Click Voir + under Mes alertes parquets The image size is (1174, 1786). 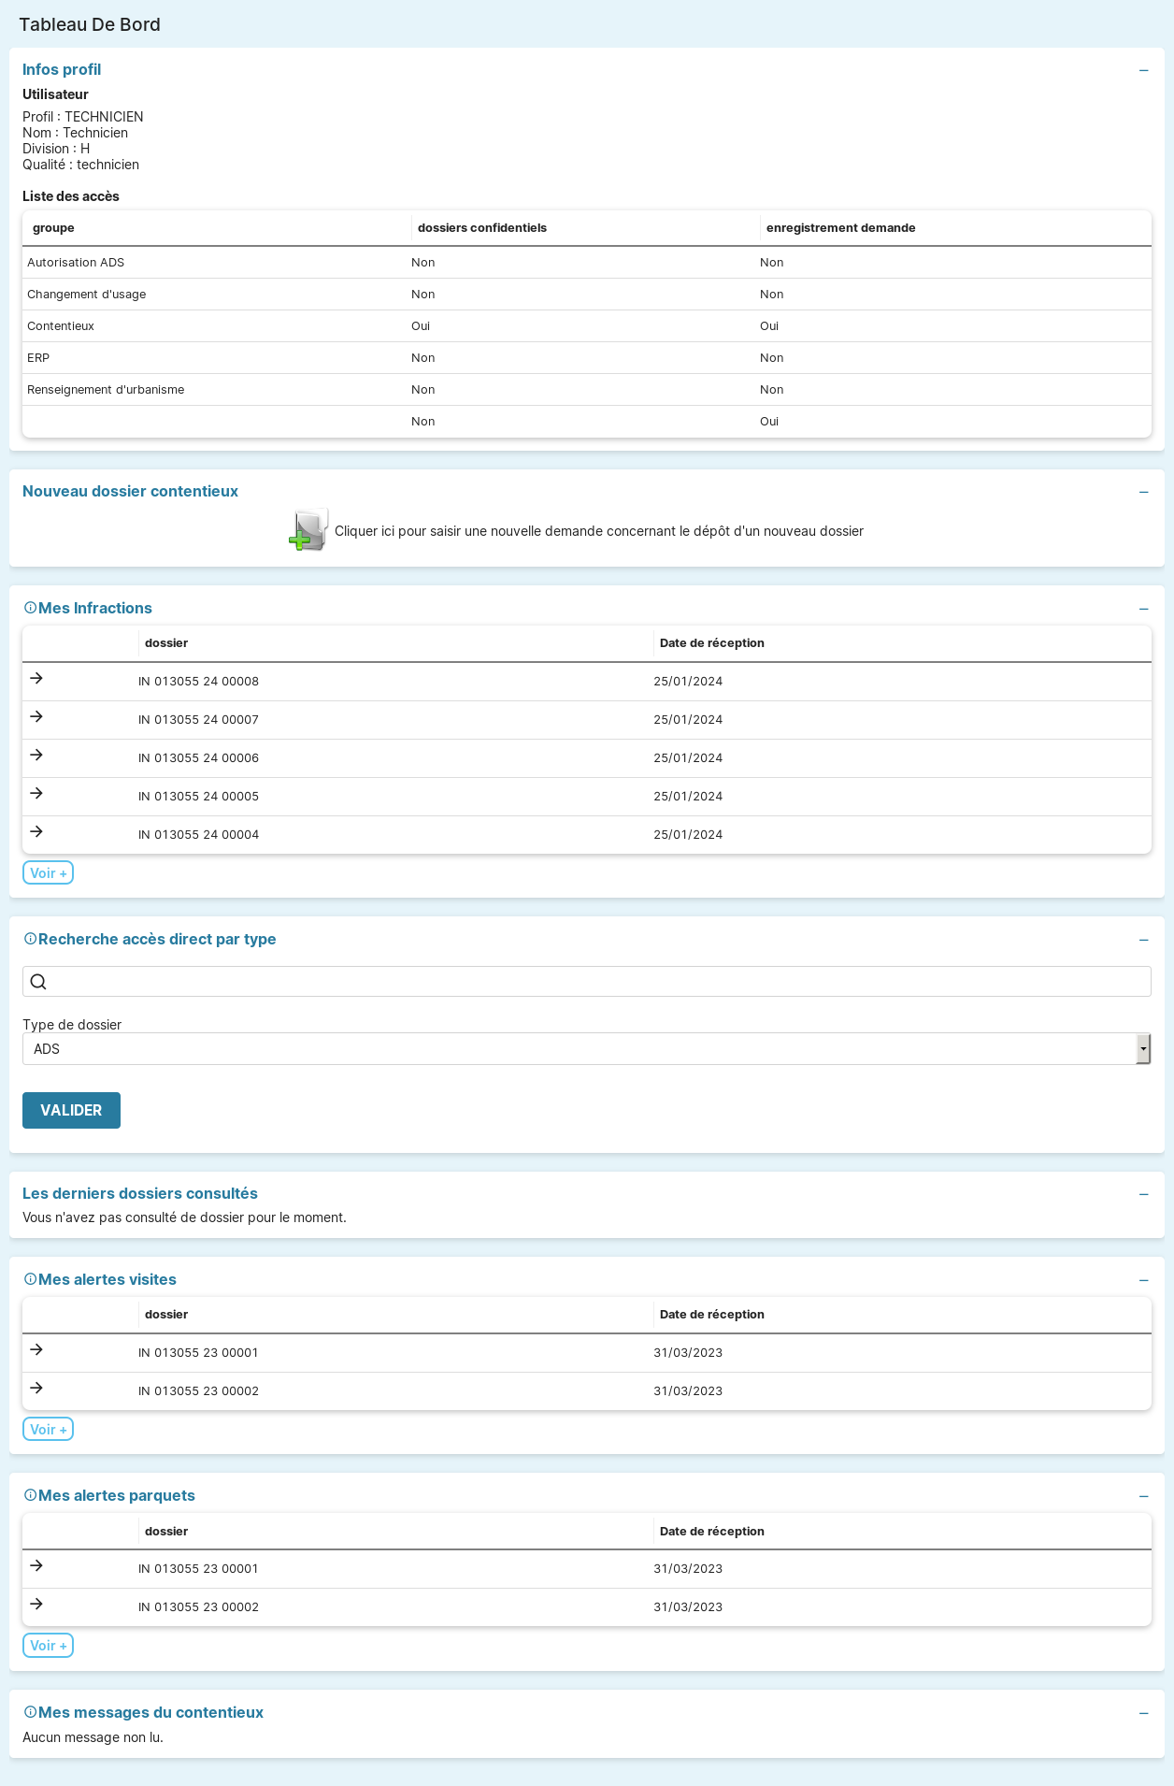click(x=48, y=1645)
